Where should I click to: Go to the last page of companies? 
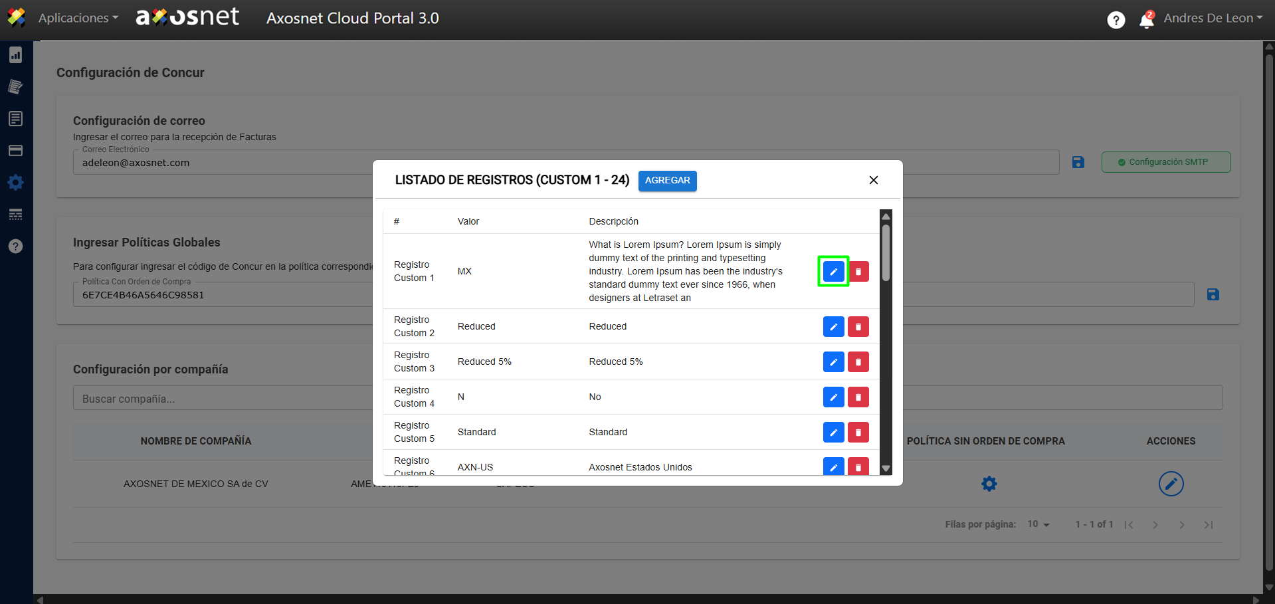pos(1209,525)
